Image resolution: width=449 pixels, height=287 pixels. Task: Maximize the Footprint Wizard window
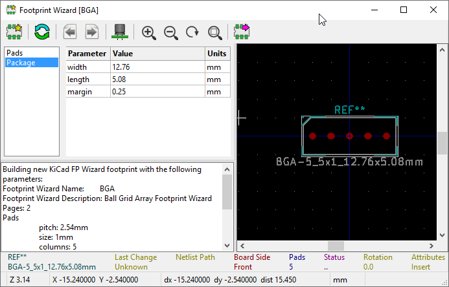click(x=404, y=10)
